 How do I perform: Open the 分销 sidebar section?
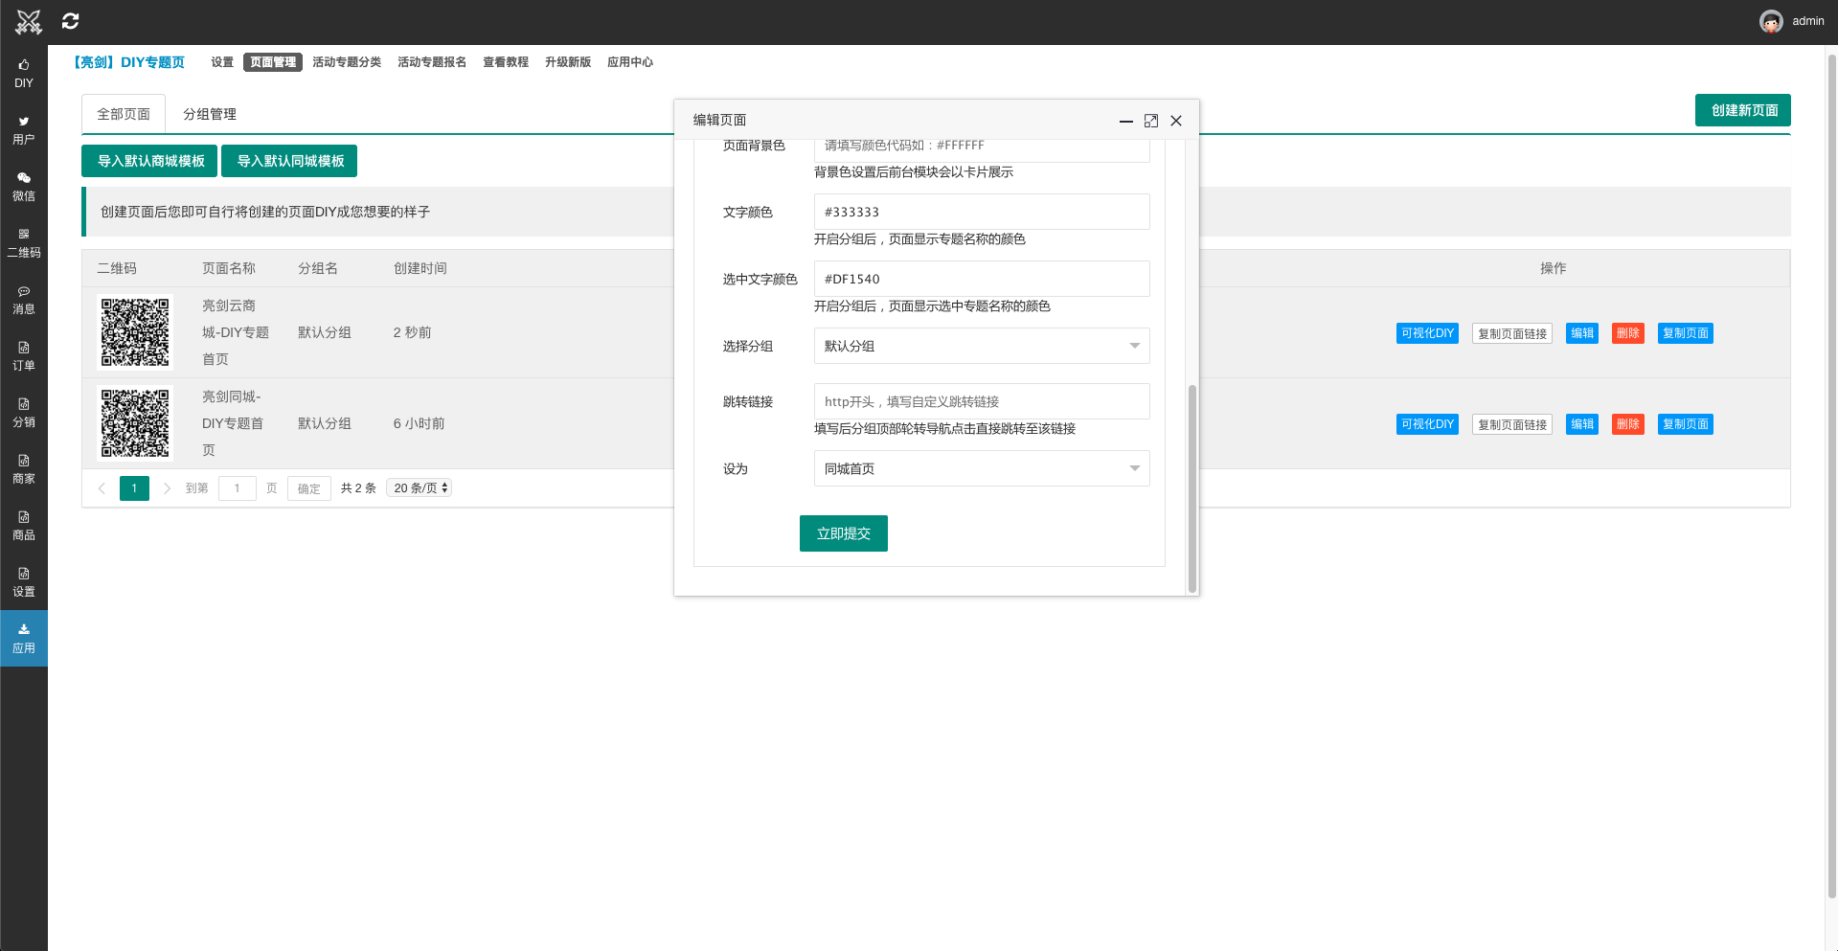(x=24, y=413)
